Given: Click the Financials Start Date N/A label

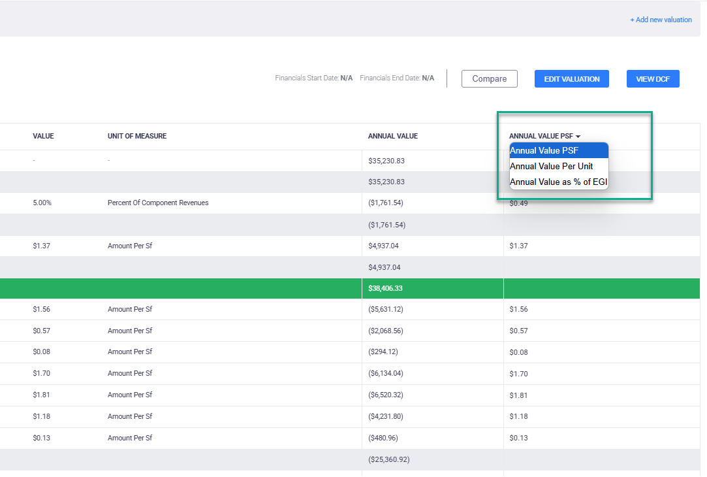Looking at the screenshot, I should click(x=314, y=78).
